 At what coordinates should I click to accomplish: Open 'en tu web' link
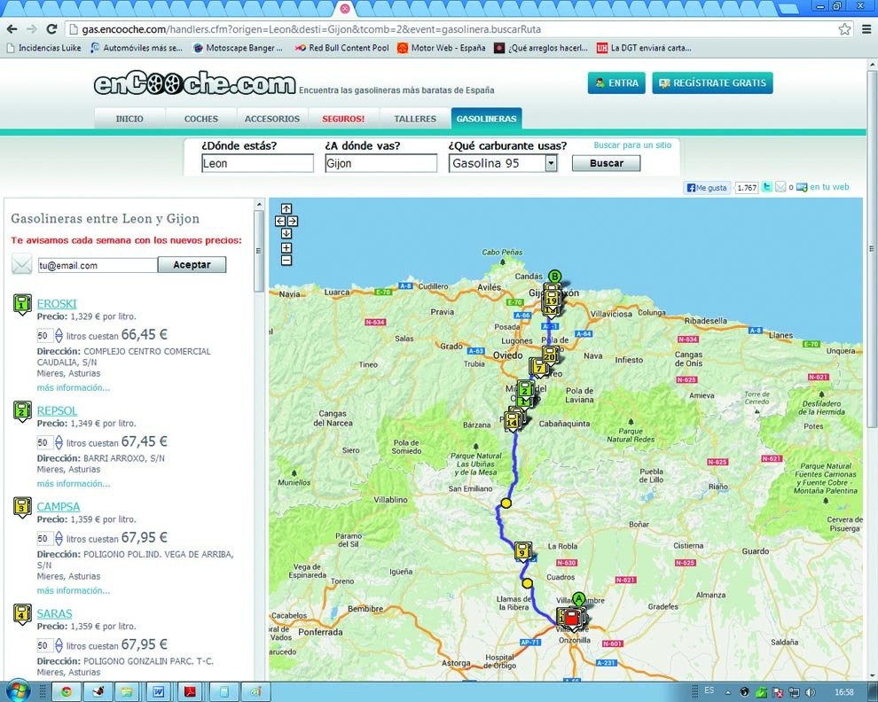tap(829, 187)
